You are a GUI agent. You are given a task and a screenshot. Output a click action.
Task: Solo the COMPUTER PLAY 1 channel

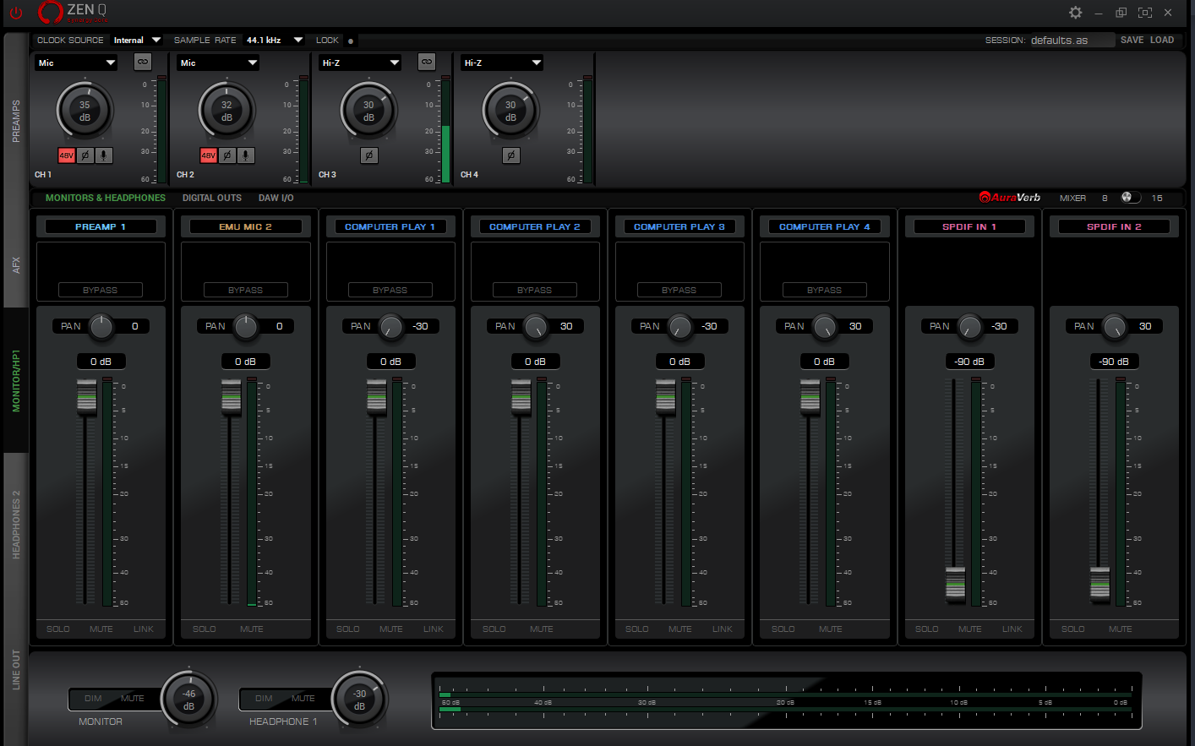[x=348, y=629]
